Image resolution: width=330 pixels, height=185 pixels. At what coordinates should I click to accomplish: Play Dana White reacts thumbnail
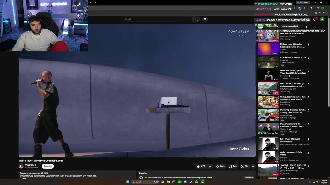click(268, 129)
